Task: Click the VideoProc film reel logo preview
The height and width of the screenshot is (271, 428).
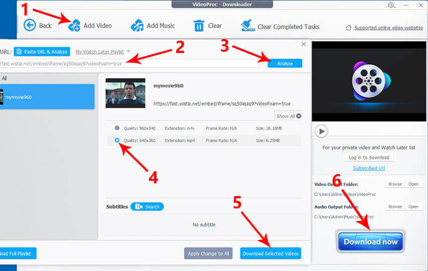Action: click(371, 81)
